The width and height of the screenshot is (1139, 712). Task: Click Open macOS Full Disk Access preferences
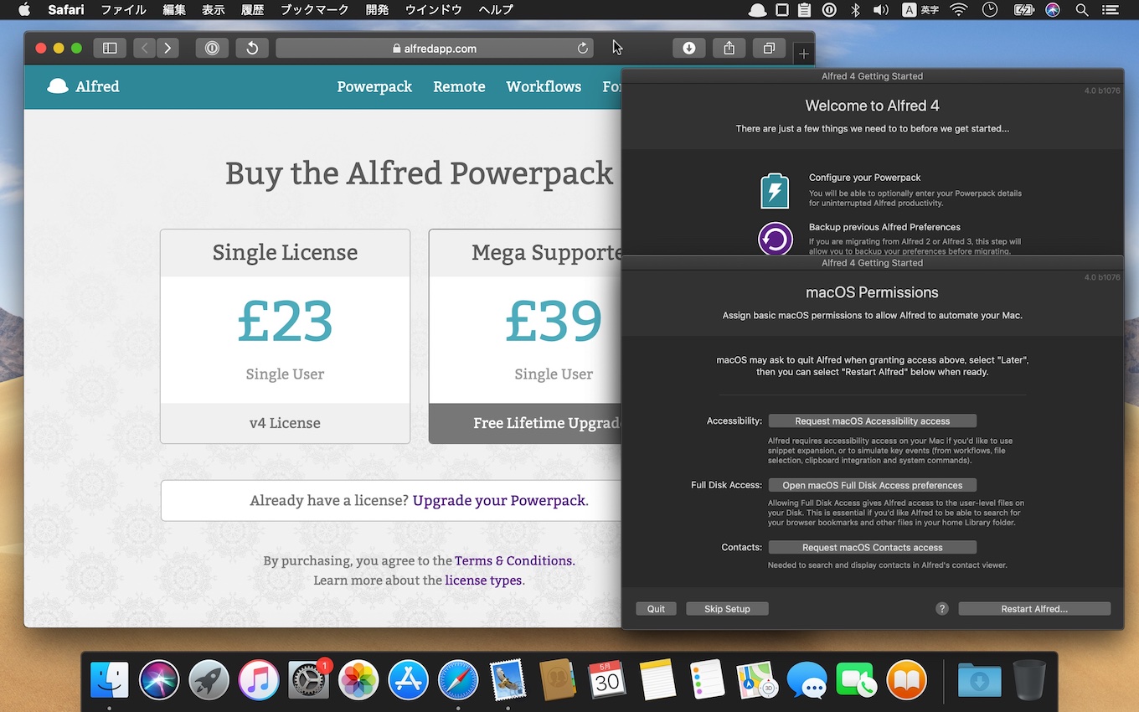[x=872, y=485]
